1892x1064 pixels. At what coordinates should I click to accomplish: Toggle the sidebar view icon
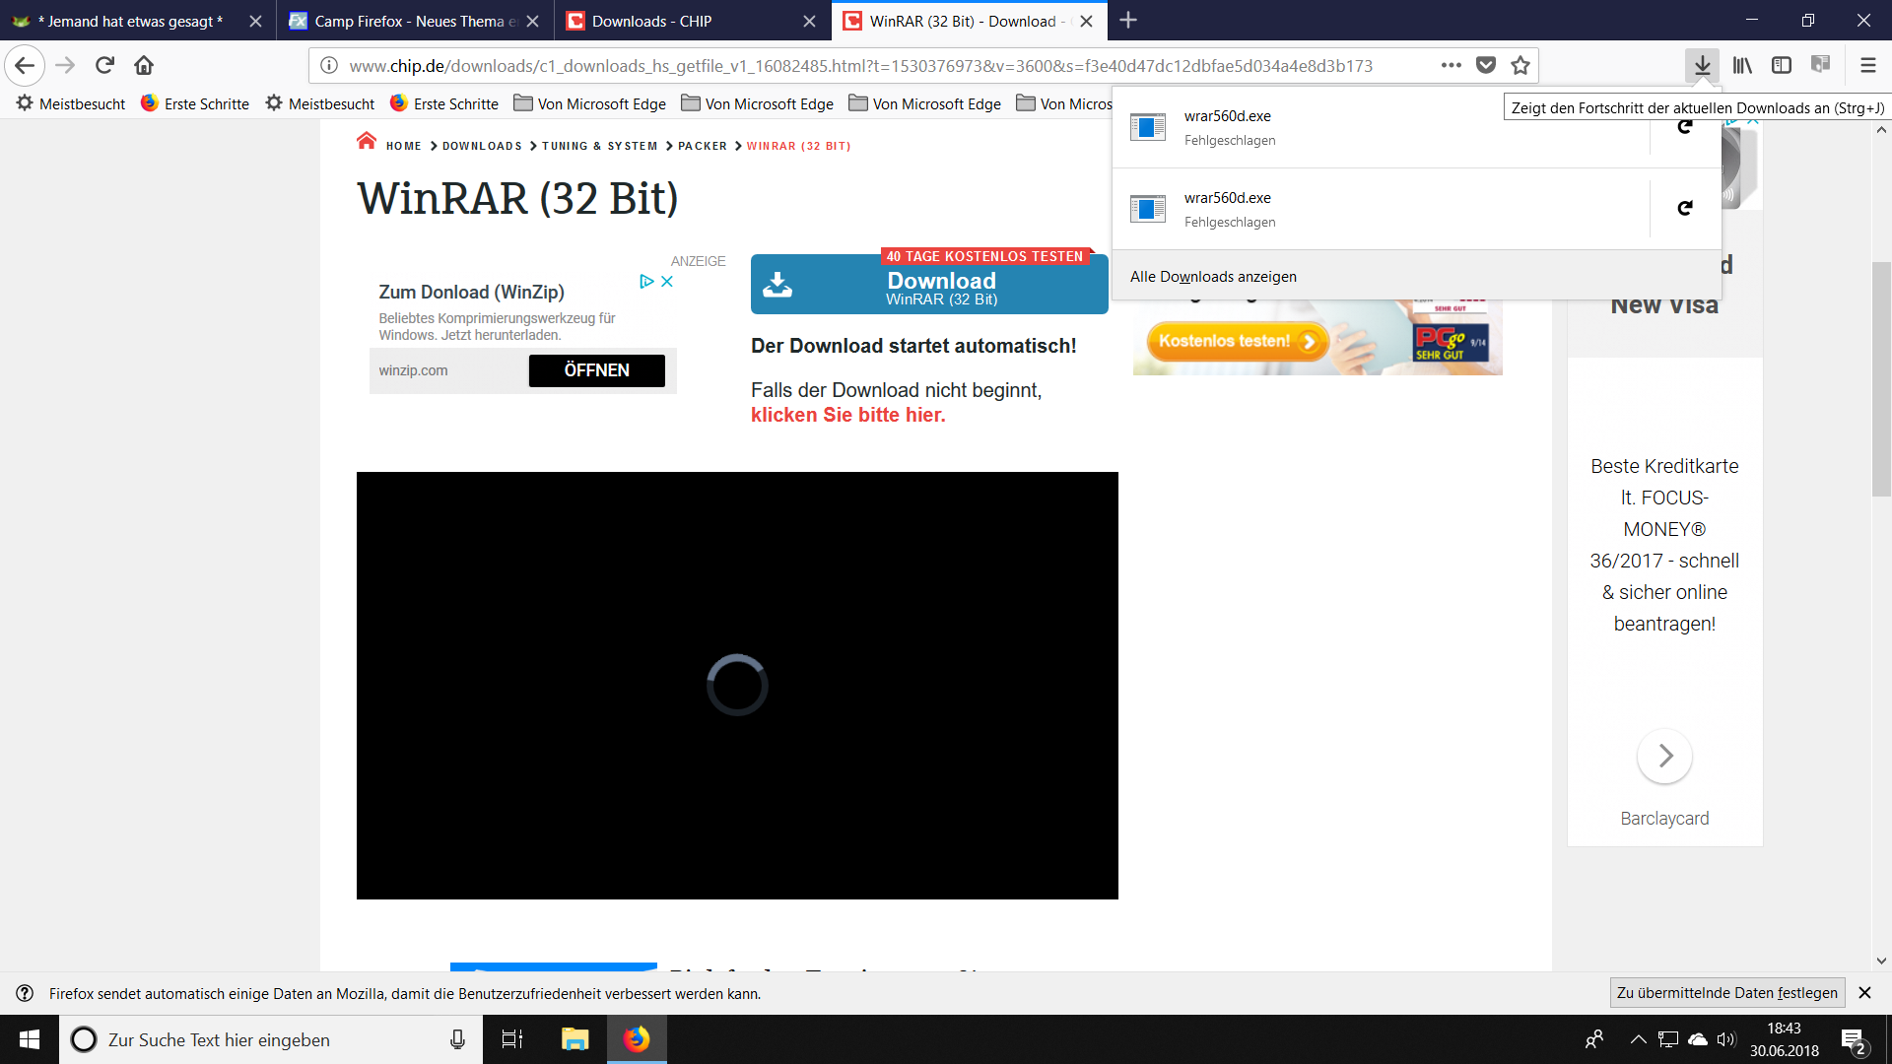click(x=1782, y=65)
